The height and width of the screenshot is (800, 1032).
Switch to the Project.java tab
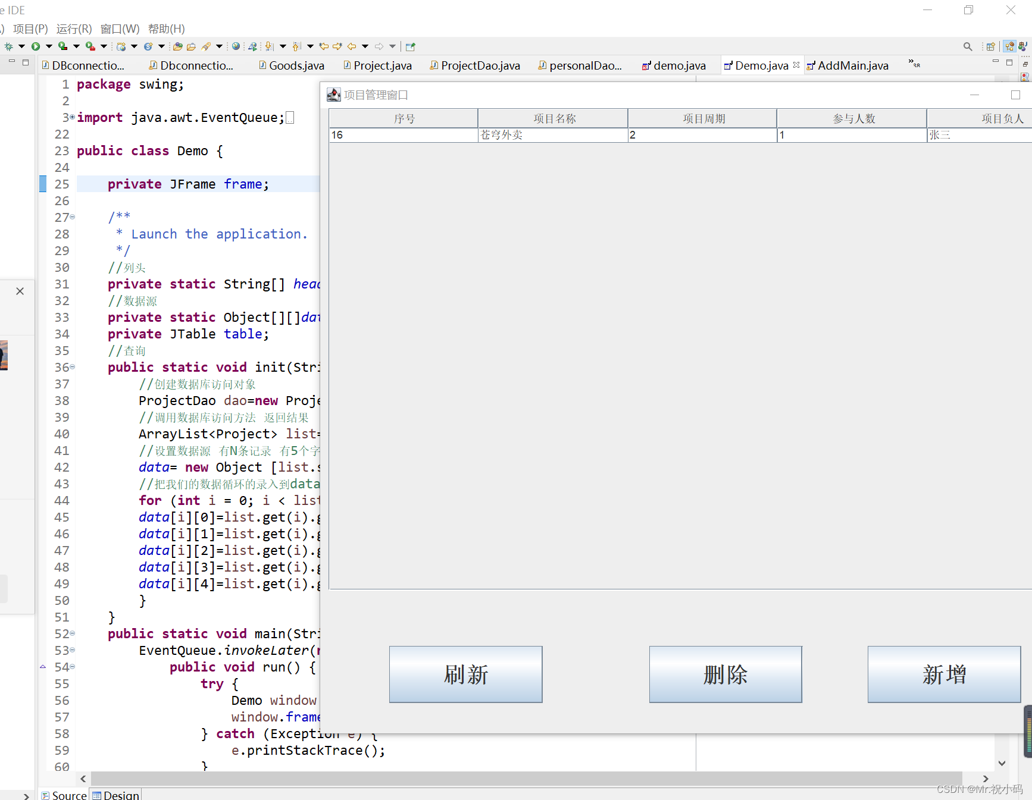(377, 65)
